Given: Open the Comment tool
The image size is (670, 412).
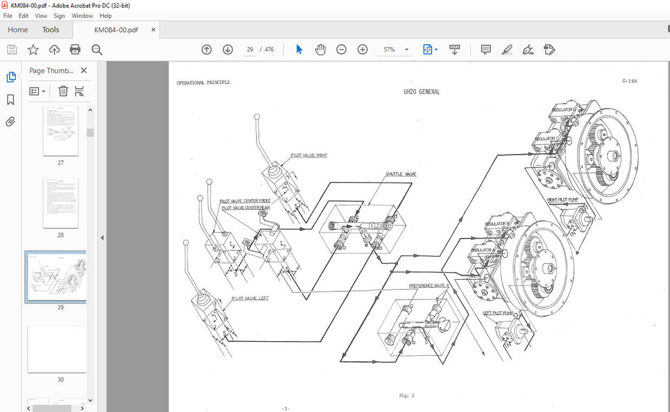Looking at the screenshot, I should (x=485, y=49).
